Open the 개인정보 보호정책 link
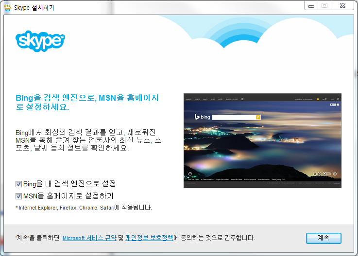The width and height of the screenshot is (358, 256). click(x=149, y=238)
